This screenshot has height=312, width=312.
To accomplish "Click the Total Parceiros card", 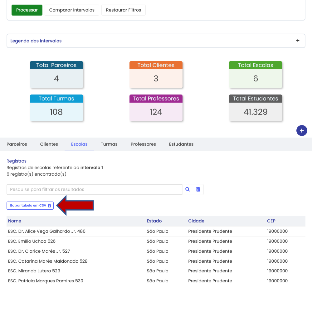I will [x=56, y=75].
